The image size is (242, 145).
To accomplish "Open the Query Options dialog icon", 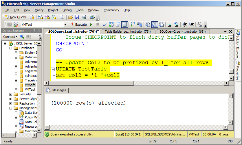I will [x=118, y=25].
